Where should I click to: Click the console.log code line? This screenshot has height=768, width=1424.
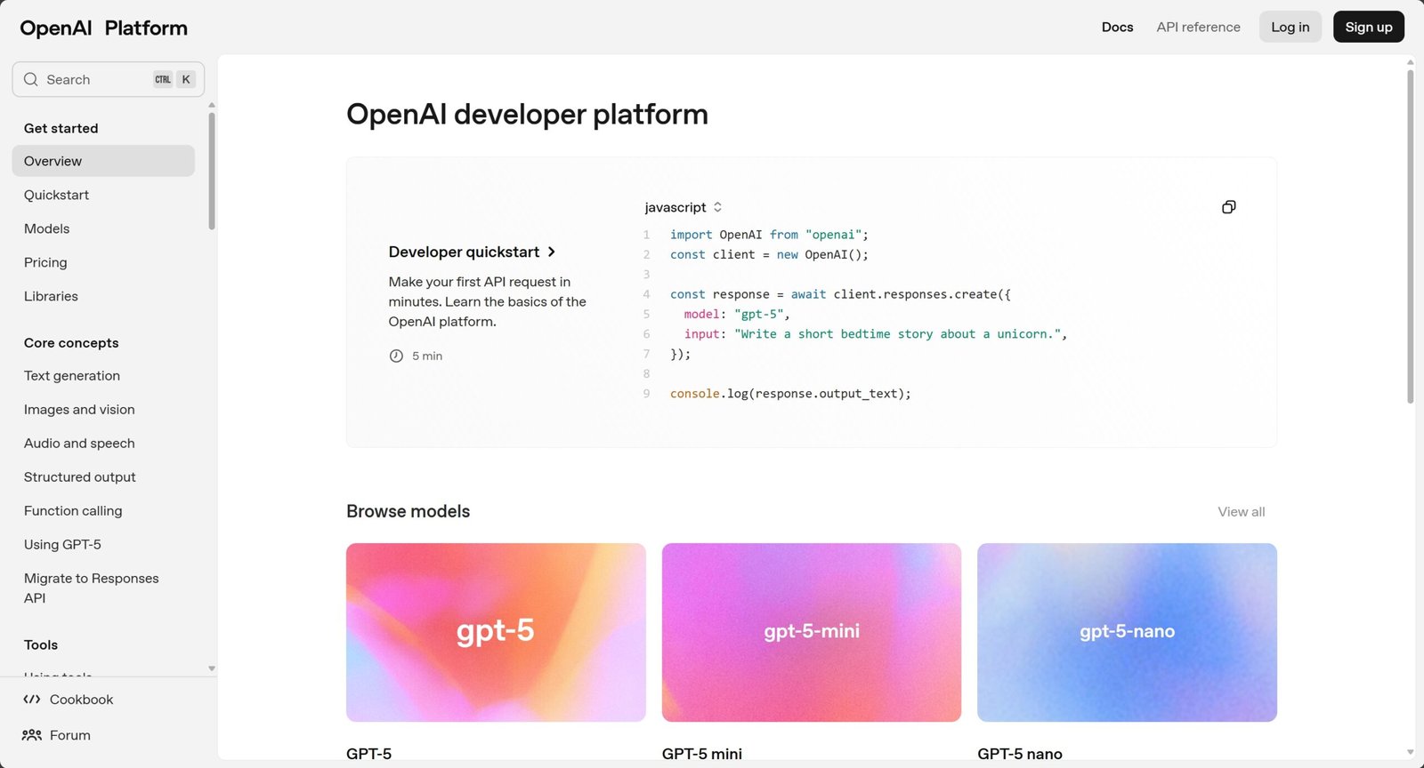(790, 394)
